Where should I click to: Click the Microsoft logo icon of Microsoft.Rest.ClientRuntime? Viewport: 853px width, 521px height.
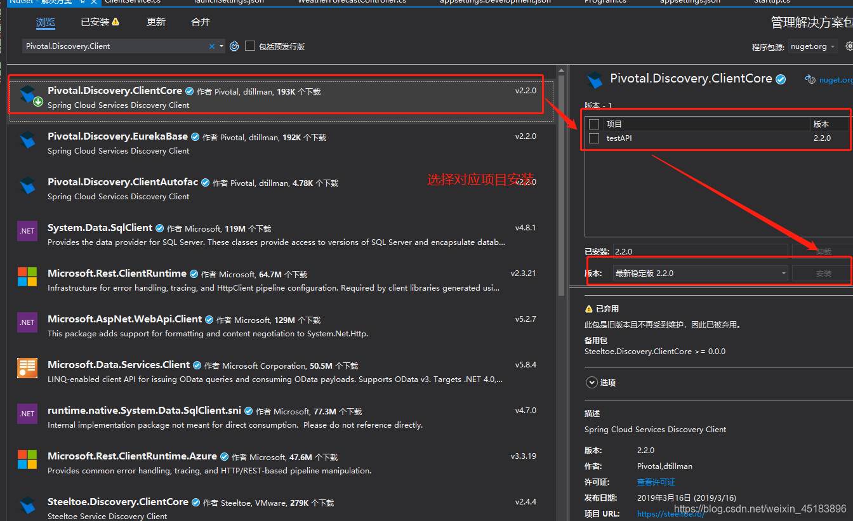click(27, 277)
